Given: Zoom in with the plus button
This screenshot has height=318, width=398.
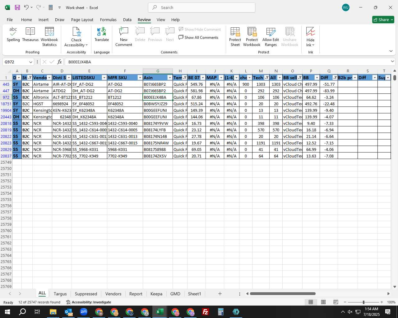Looking at the screenshot, I should [382, 302].
